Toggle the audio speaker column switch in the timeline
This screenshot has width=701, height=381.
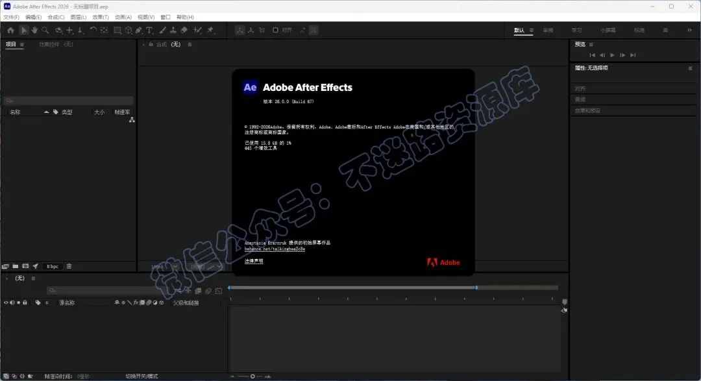pyautogui.click(x=12, y=302)
